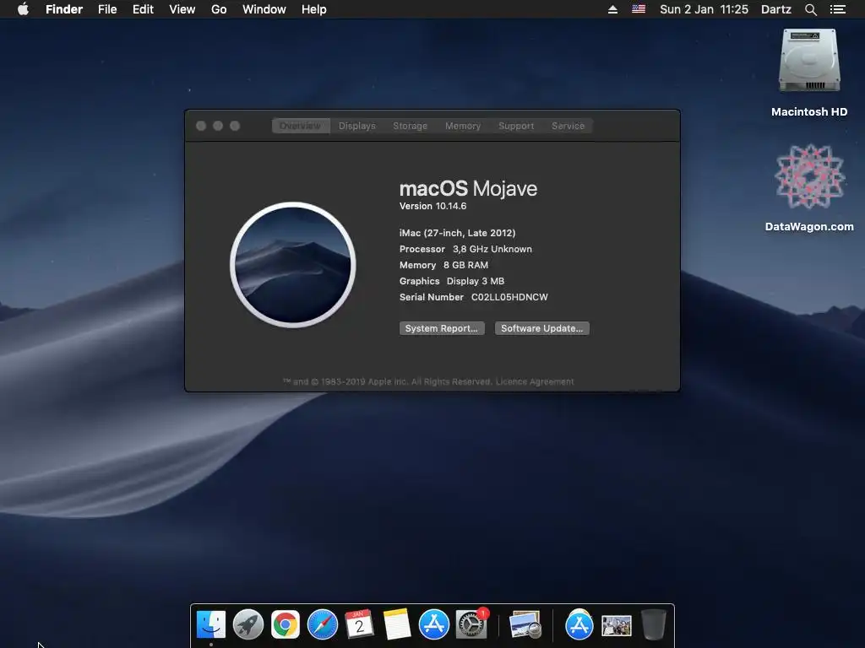Open Notes app in the Dock
The height and width of the screenshot is (648, 865).
(397, 625)
